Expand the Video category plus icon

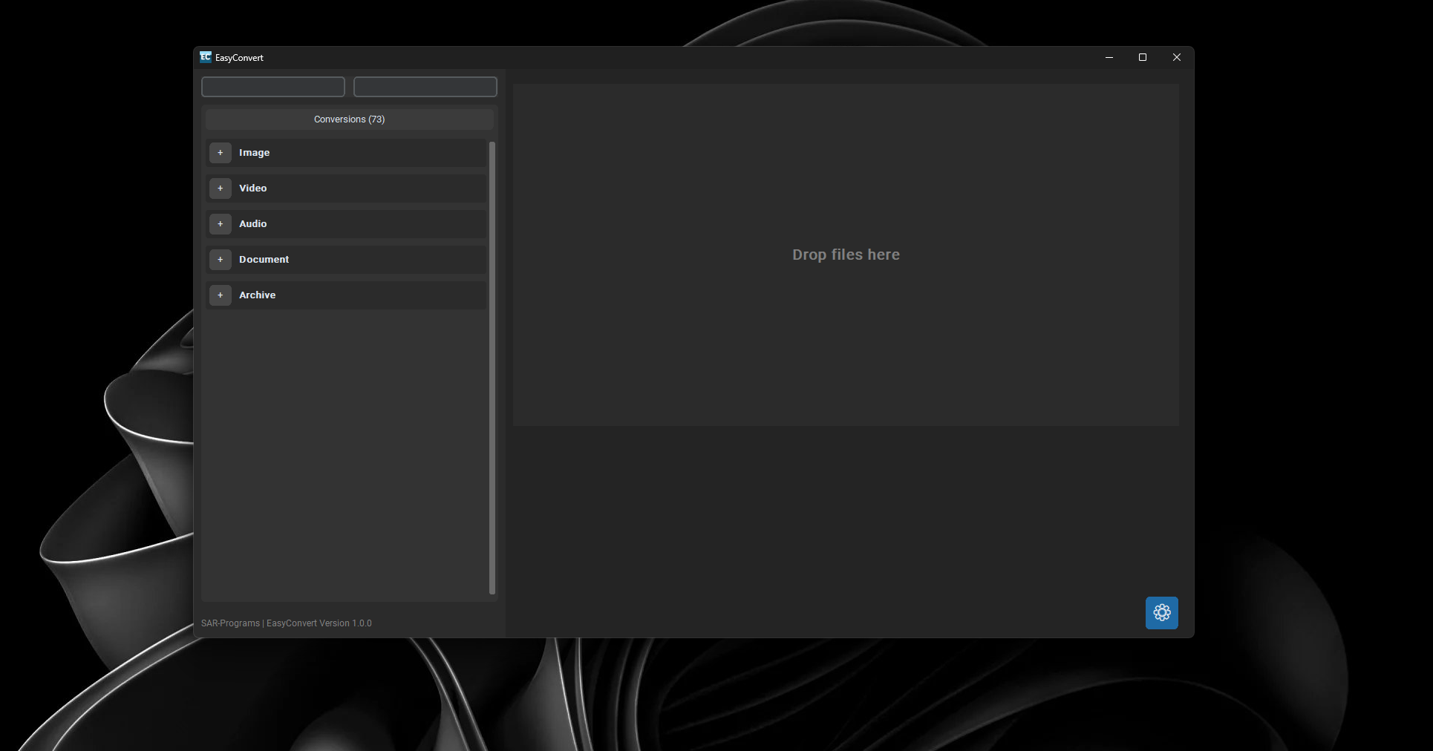pyautogui.click(x=220, y=188)
